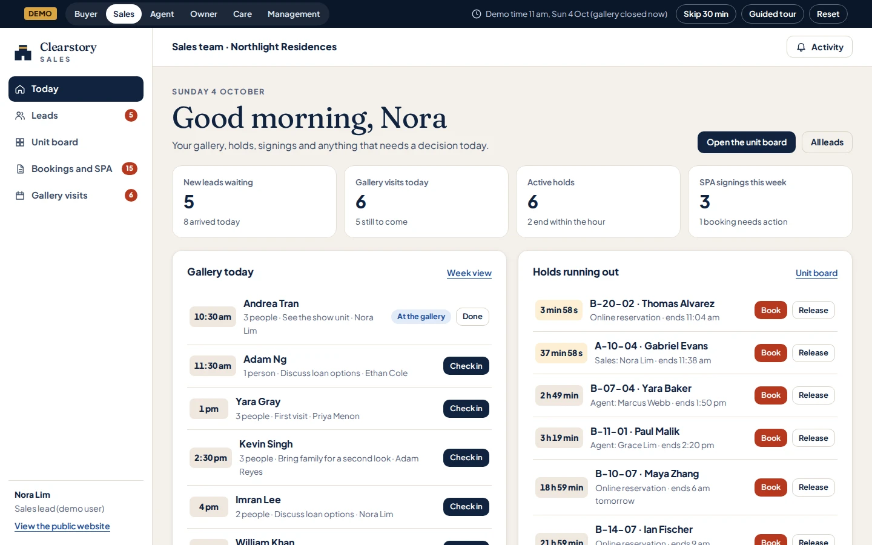Image resolution: width=872 pixels, height=545 pixels.
Task: Click the All leads button
Action: tap(827, 142)
